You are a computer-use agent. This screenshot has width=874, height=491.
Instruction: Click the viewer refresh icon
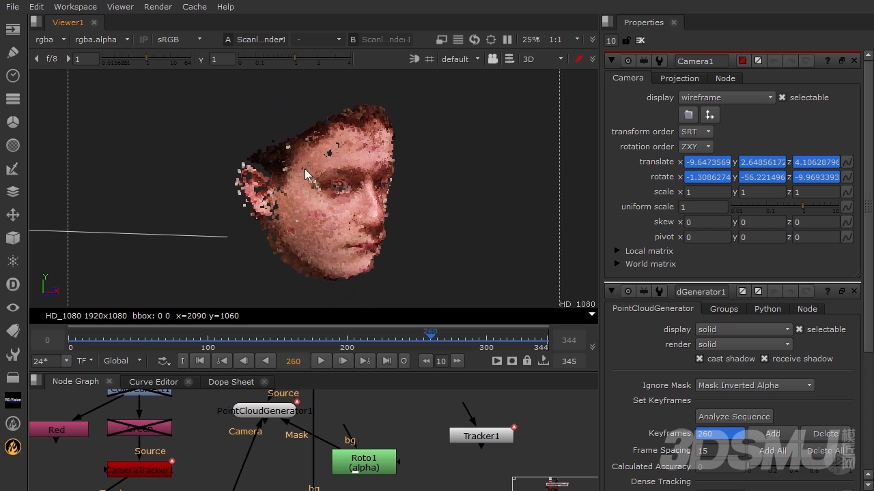click(x=475, y=40)
